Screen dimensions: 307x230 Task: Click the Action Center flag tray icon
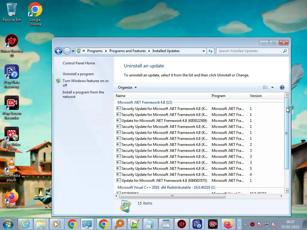[x=259, y=224]
